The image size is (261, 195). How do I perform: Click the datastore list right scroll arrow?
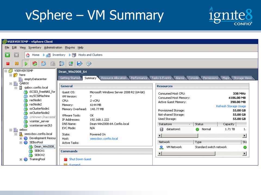pyautogui.click(x=244, y=136)
